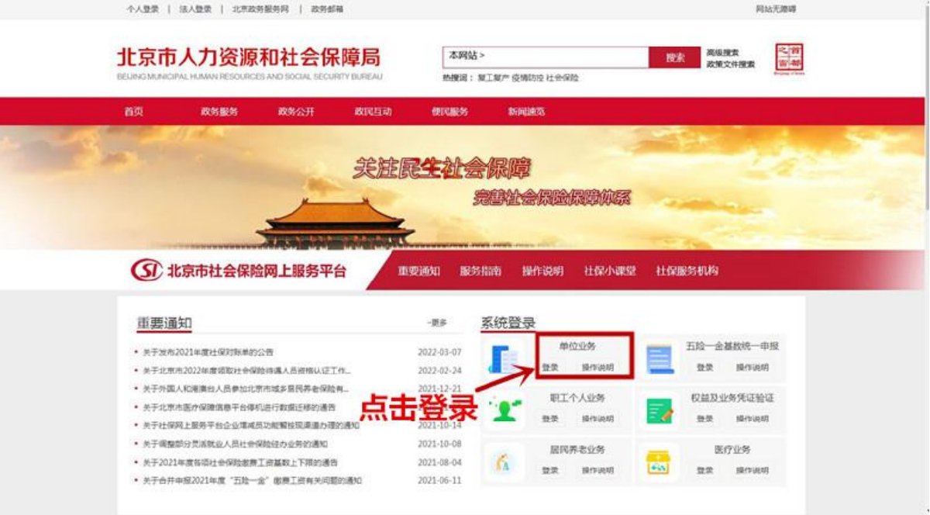
Task: Switch to the 服务指南 platform tab
Action: [x=480, y=271]
